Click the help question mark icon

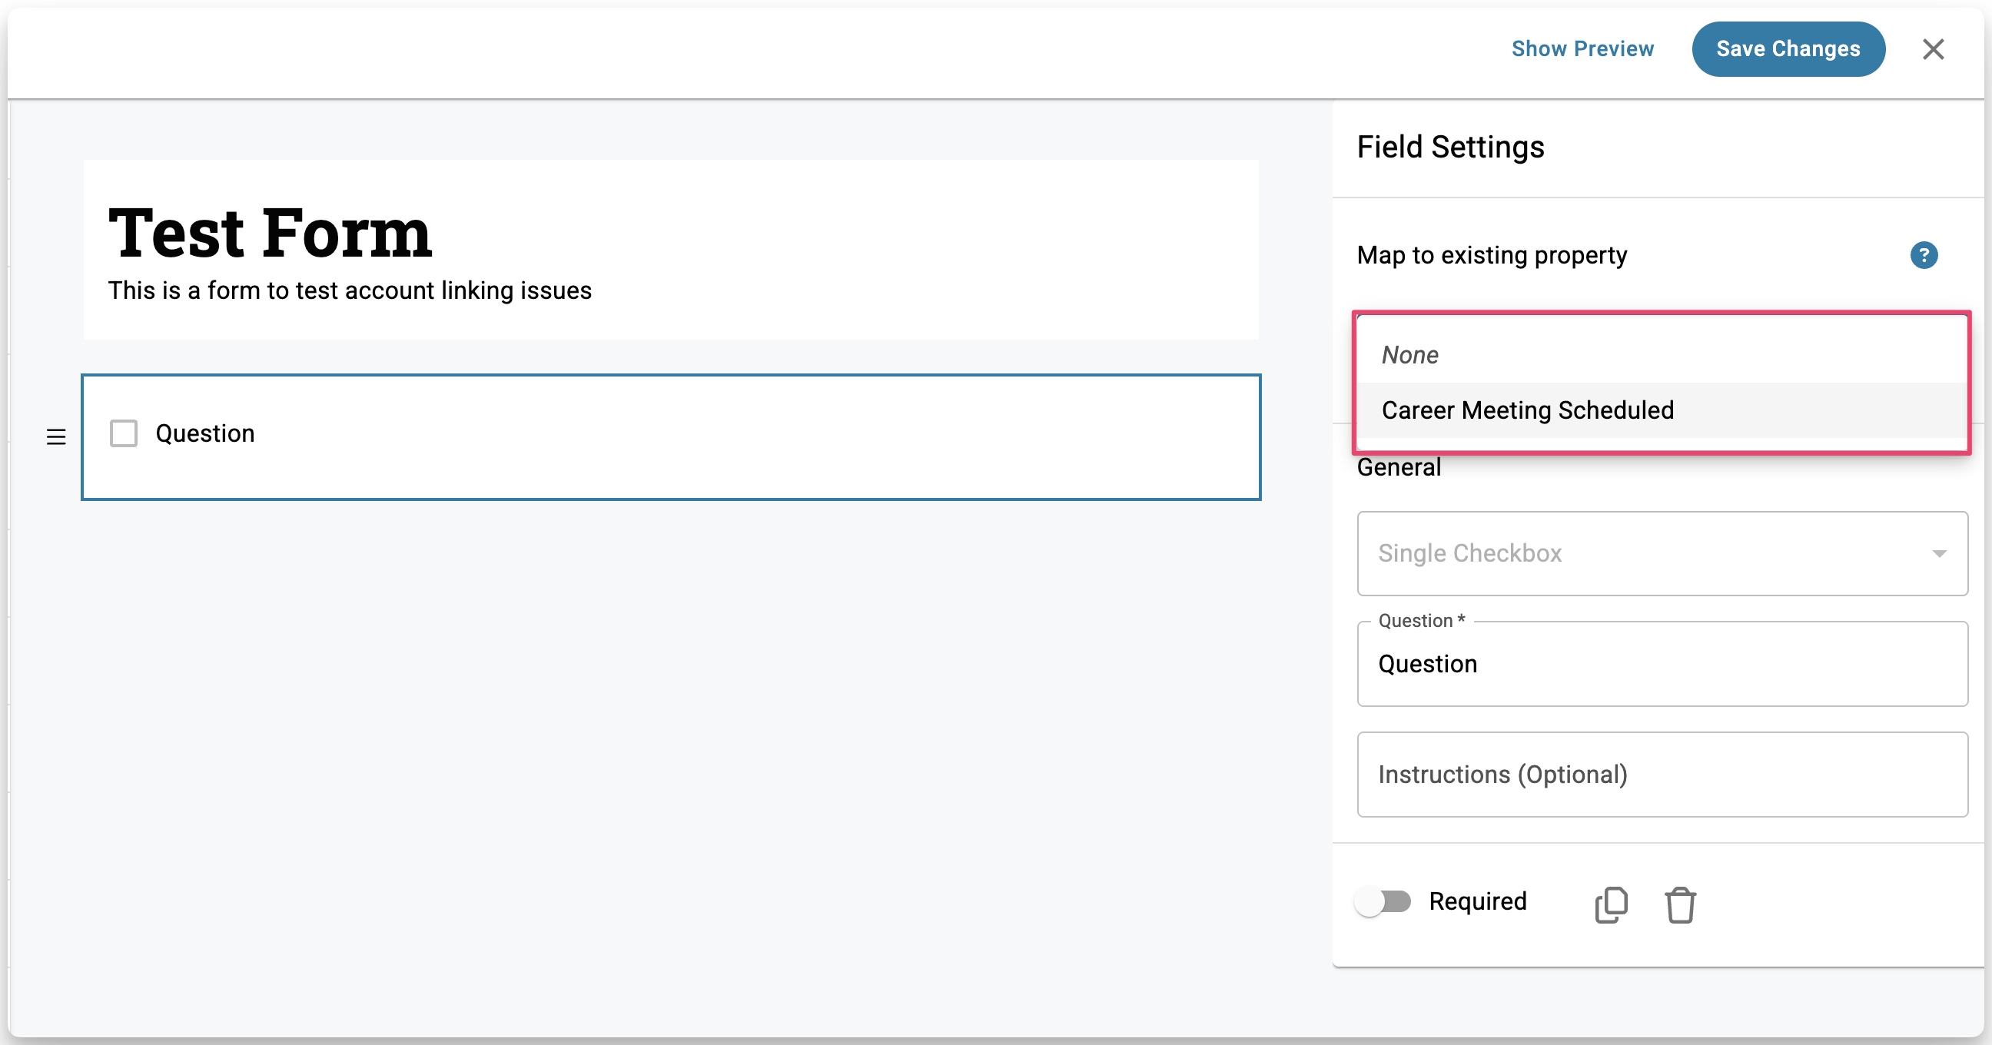coord(1923,255)
